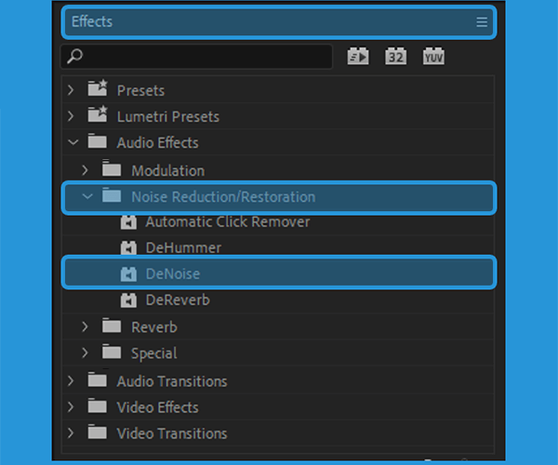Toggle the Accelerated Effects filter icon
Viewport: 558px width, 465px height.
click(x=358, y=56)
